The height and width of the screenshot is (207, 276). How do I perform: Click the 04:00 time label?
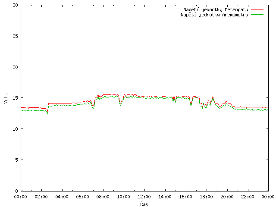tap(62, 197)
